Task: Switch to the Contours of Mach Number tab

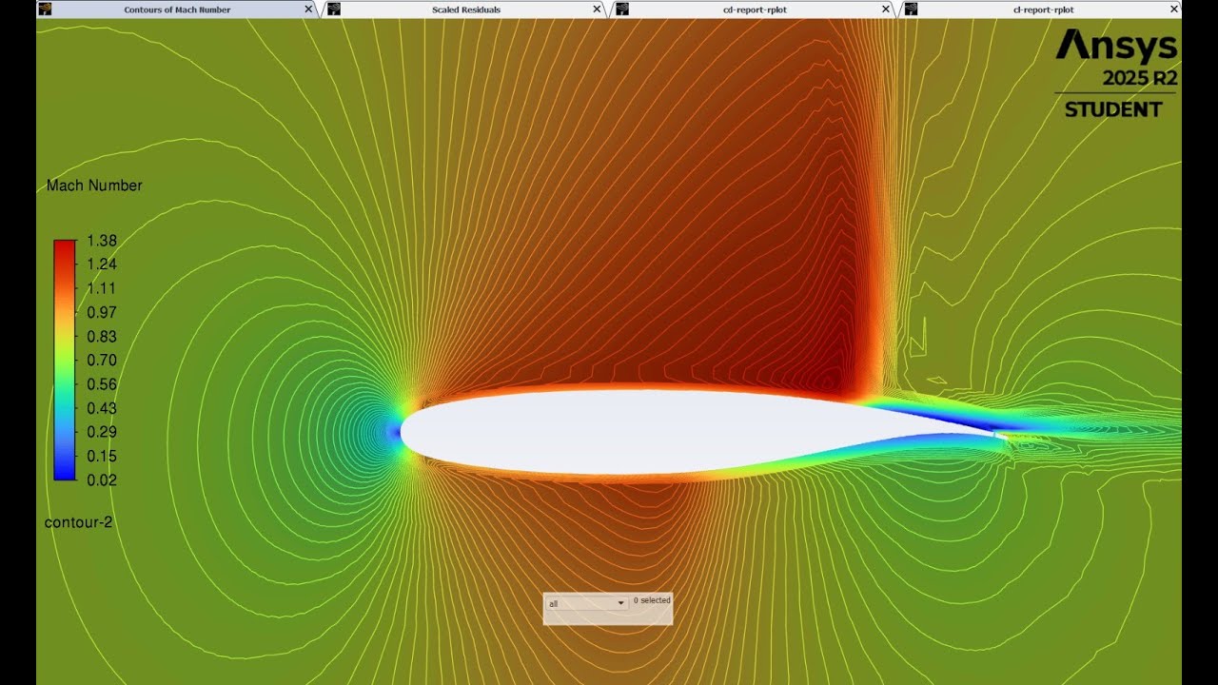Action: 177,10
